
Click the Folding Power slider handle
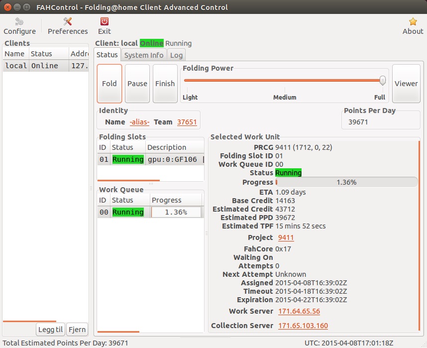[383, 80]
